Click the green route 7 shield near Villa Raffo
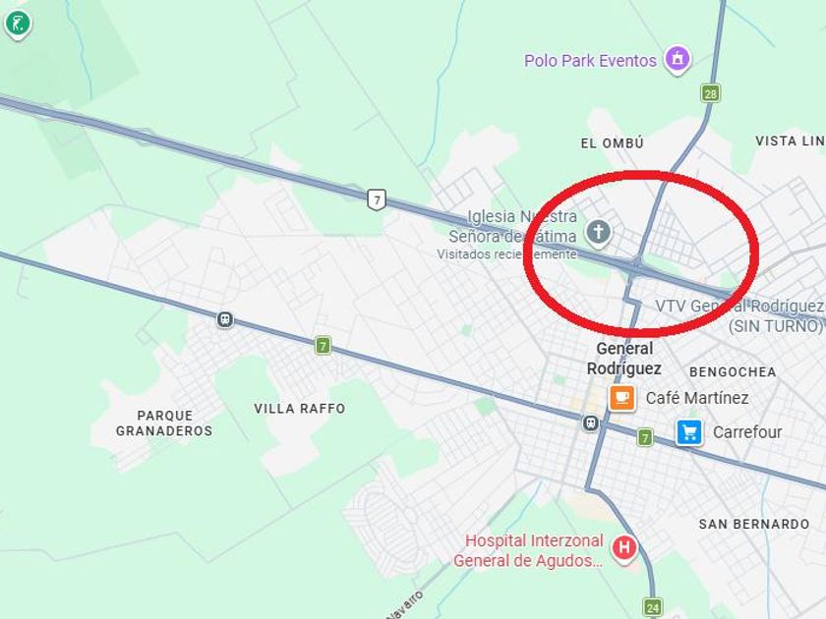This screenshot has width=826, height=619. coord(323,346)
